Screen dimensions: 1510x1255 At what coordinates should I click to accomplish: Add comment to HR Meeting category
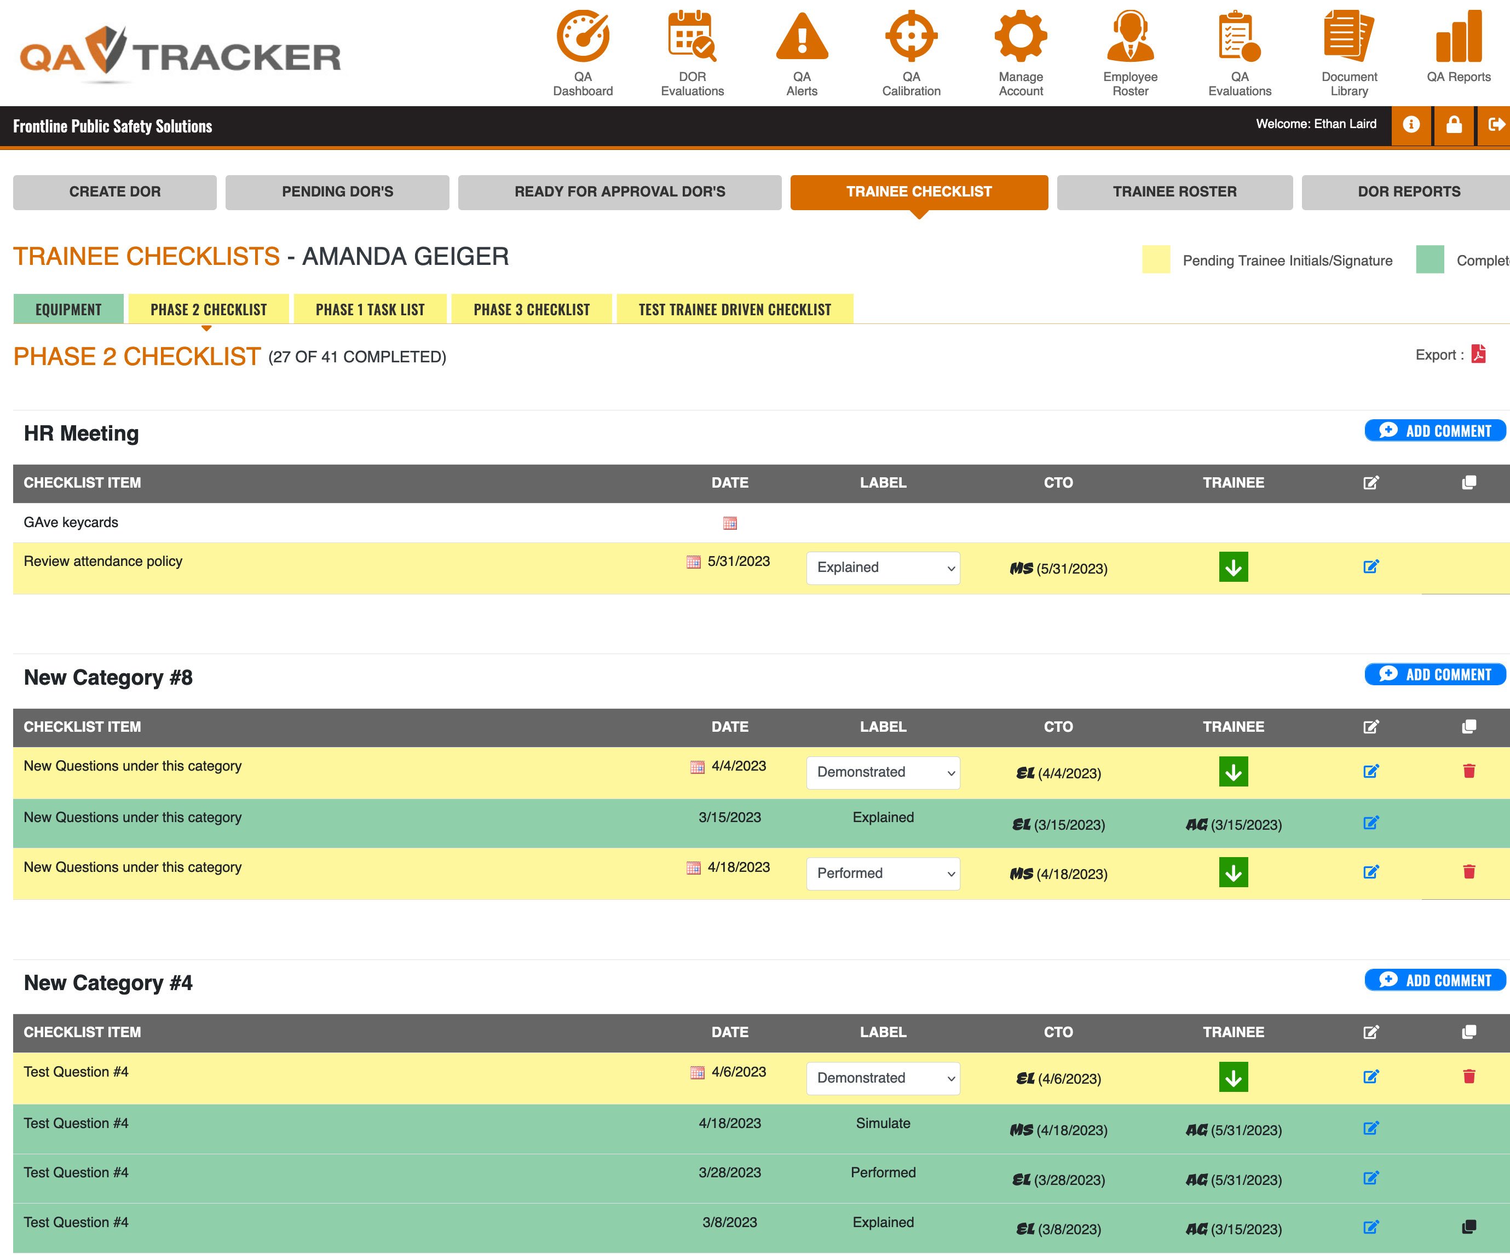(1435, 431)
